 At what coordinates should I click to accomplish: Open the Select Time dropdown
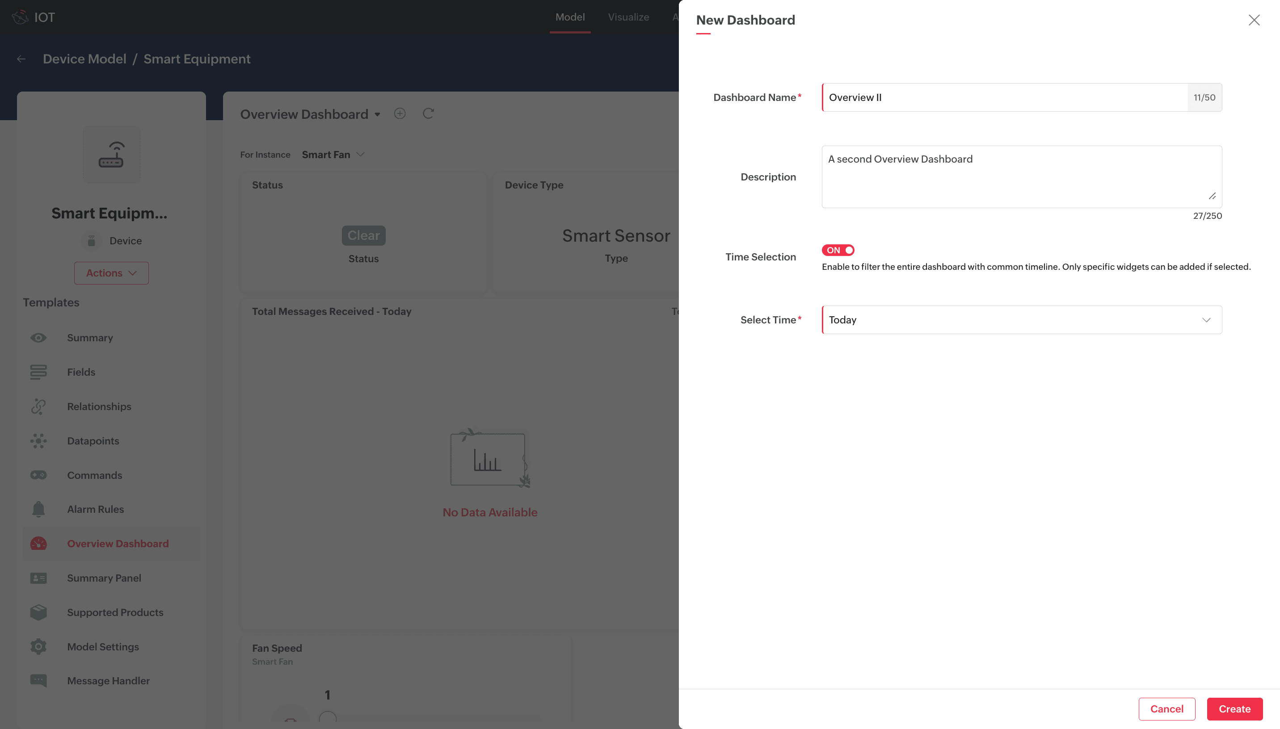(1022, 320)
